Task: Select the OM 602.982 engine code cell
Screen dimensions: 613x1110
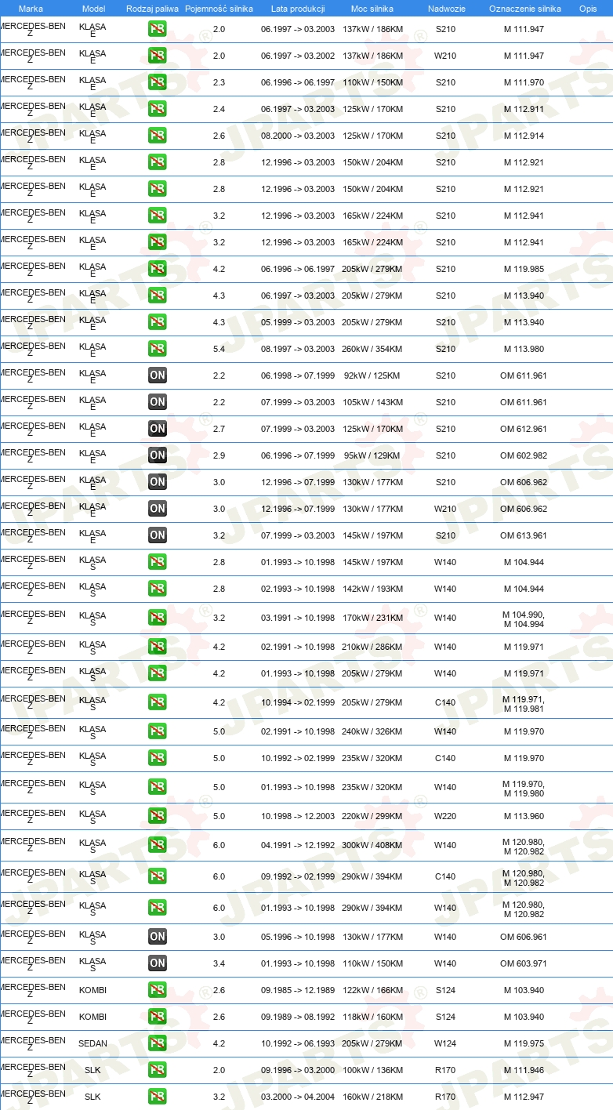Action: (524, 455)
